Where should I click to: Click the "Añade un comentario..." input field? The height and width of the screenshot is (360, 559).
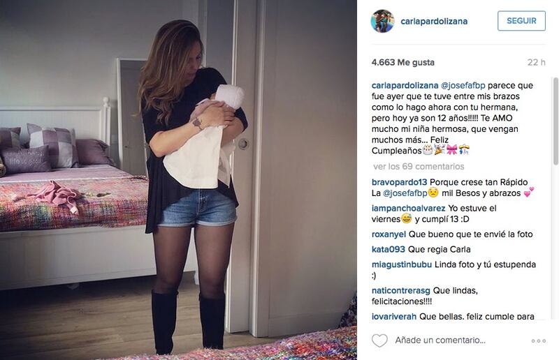coord(440,340)
